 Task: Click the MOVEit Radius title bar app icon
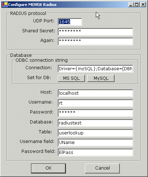coord(5,5)
